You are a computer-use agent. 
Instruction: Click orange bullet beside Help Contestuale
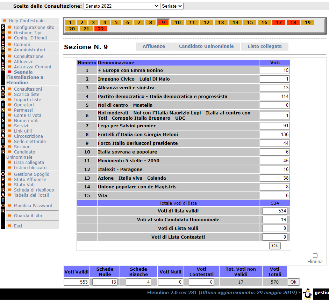click(5, 21)
